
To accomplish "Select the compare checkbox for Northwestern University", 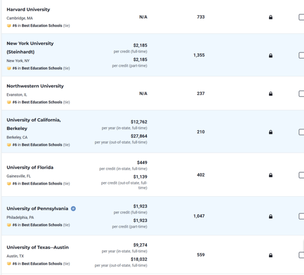I will click(x=301, y=94).
